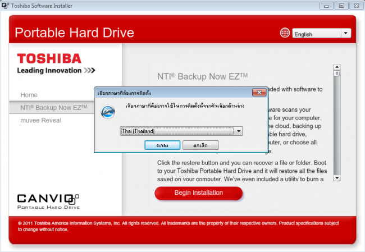
Task: Click the OK (ตกลง) button in dialog
Action: [162, 145]
